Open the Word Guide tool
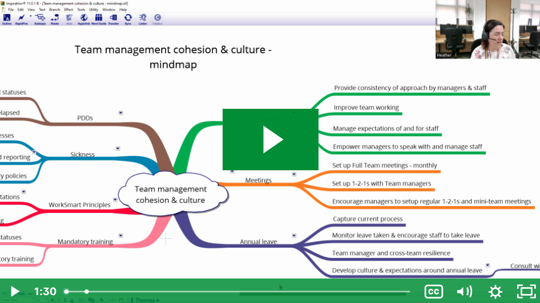Viewport: 540px width, 303px height. [99, 19]
